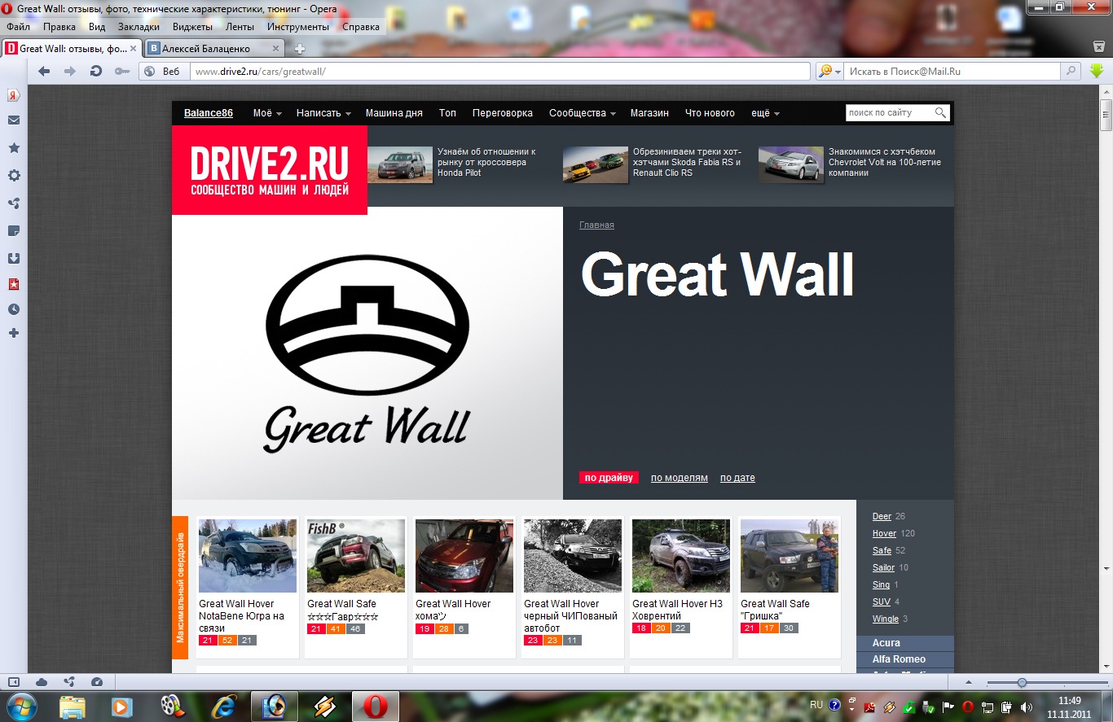Open Mail panel in Opera sidebar
The width and height of the screenshot is (1113, 722).
tap(14, 120)
